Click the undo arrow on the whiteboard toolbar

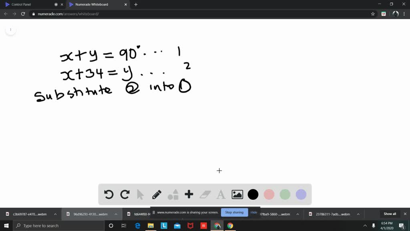[109, 195]
